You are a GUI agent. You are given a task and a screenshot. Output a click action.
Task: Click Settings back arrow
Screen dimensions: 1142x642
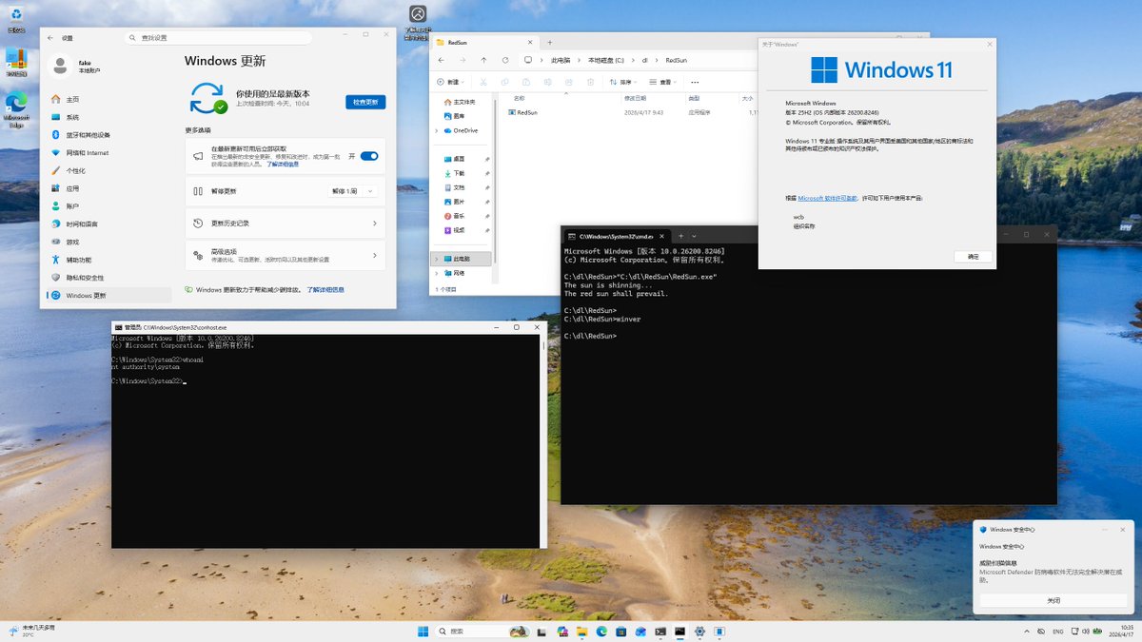pyautogui.click(x=50, y=38)
